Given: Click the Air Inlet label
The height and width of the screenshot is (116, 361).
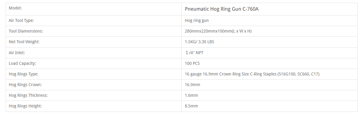Looking at the screenshot, I should pos(17,53).
